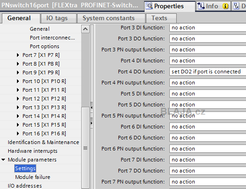This screenshot has height=189, width=246.
Task: Click the yellow info indicator icon
Action: pyautogui.click(x=225, y=6)
